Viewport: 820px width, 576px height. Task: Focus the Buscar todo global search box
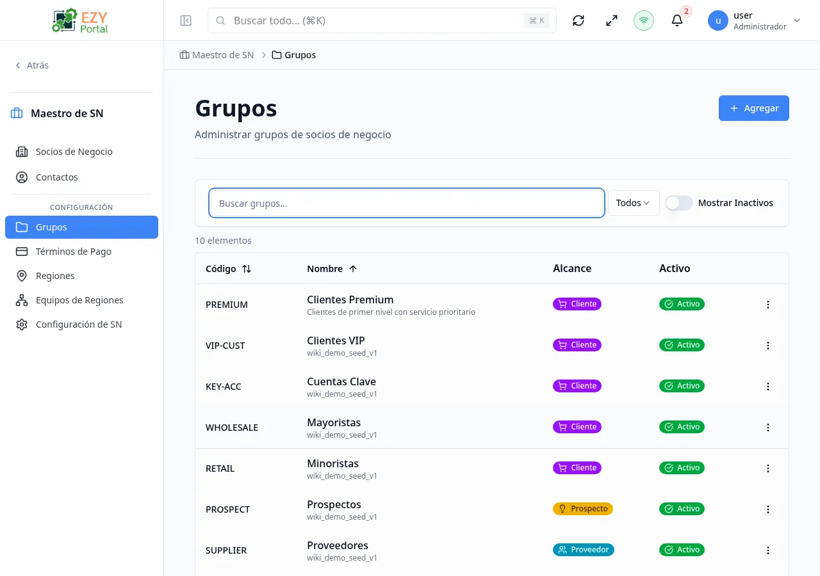click(382, 20)
